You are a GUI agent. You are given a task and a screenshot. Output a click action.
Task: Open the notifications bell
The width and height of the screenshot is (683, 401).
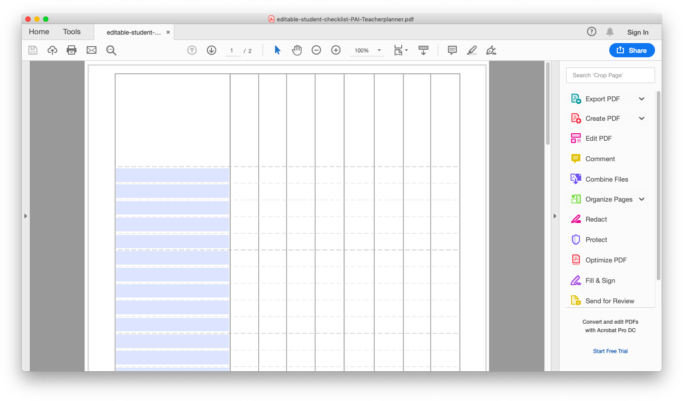pos(610,32)
